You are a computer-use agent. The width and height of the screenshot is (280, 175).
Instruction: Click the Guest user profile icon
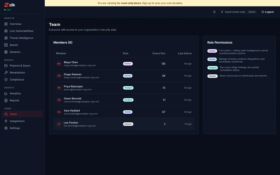pos(222,12)
